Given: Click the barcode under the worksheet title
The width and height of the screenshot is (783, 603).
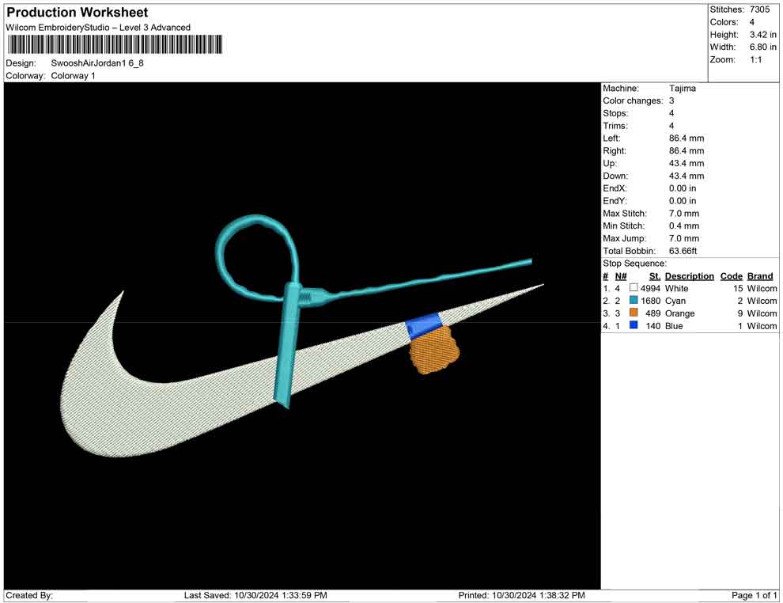Looking at the screenshot, I should pos(114,44).
